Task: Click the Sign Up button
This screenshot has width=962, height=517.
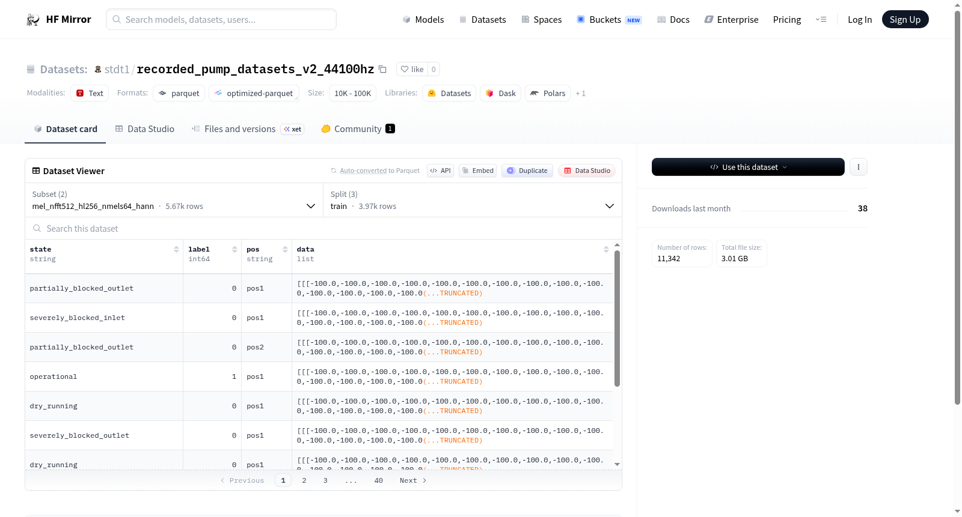Action: click(905, 19)
